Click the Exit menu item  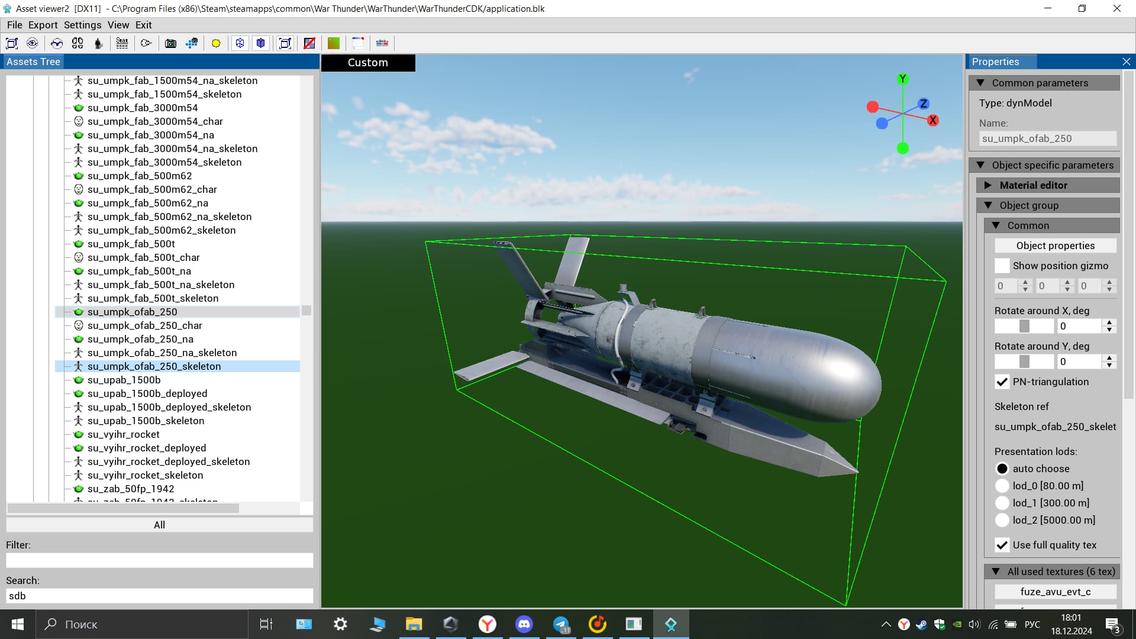pos(143,25)
